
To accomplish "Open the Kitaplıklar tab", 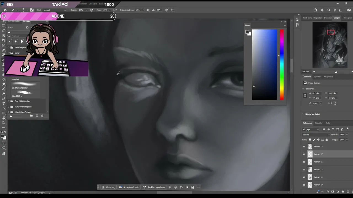I will pyautogui.click(x=328, y=77).
